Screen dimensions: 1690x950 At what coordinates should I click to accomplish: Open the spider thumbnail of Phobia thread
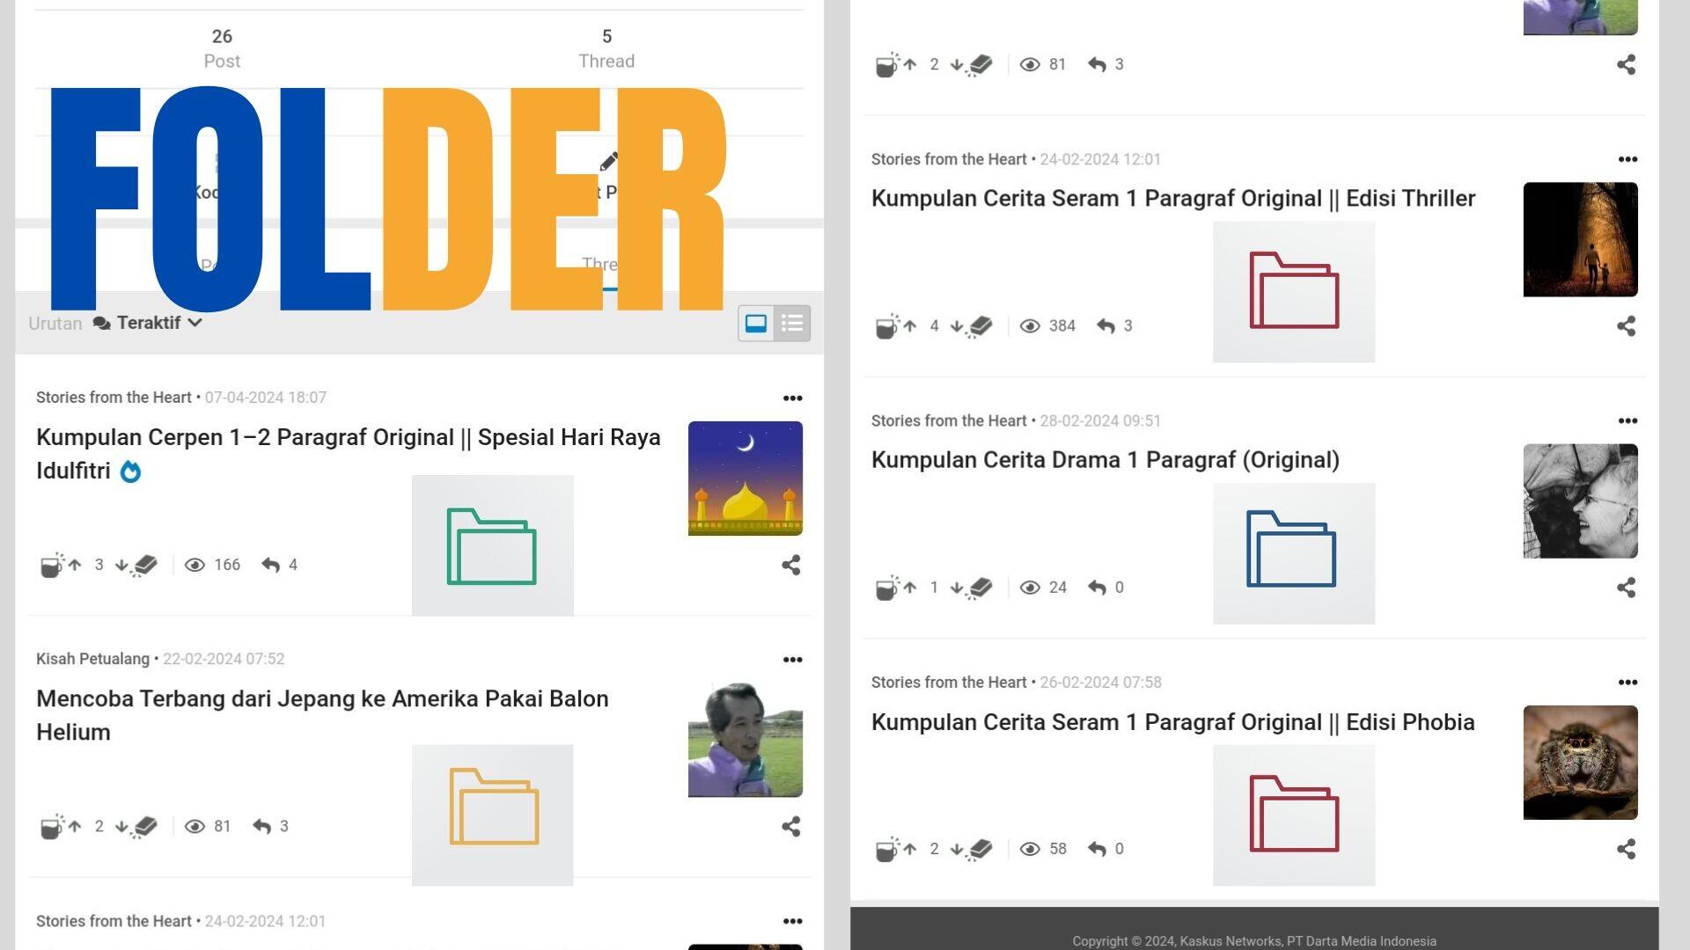1581,763
